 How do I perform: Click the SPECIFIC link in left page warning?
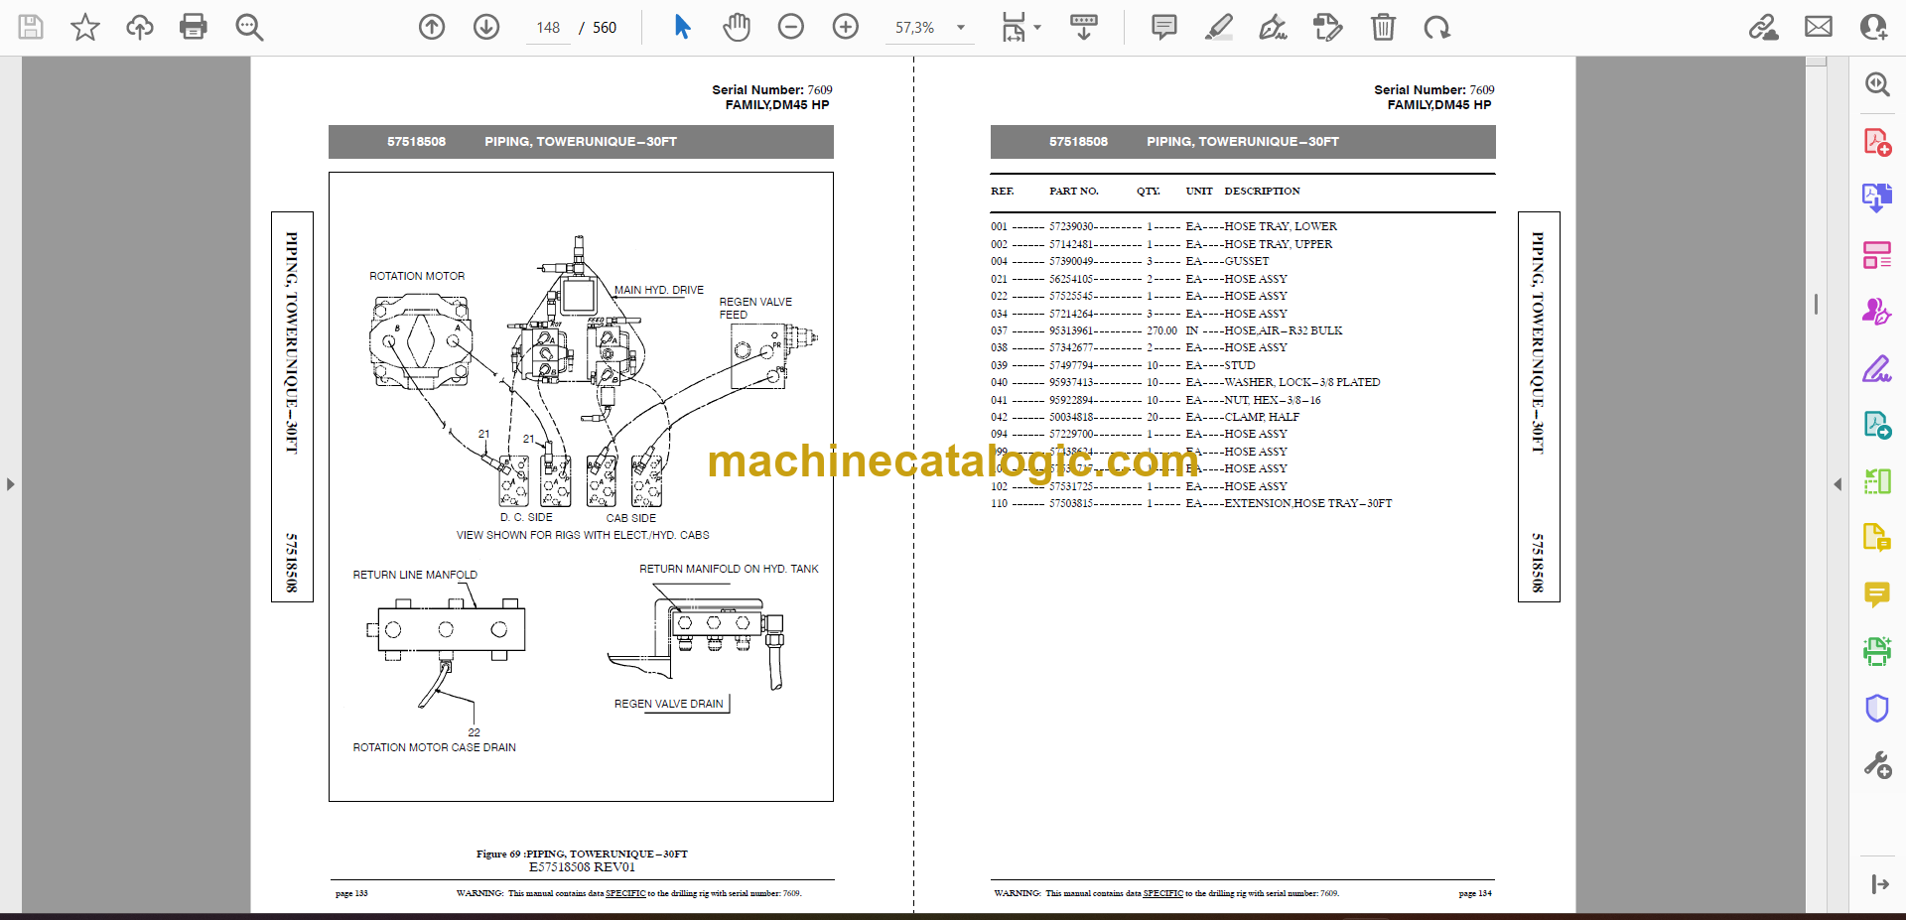[625, 893]
